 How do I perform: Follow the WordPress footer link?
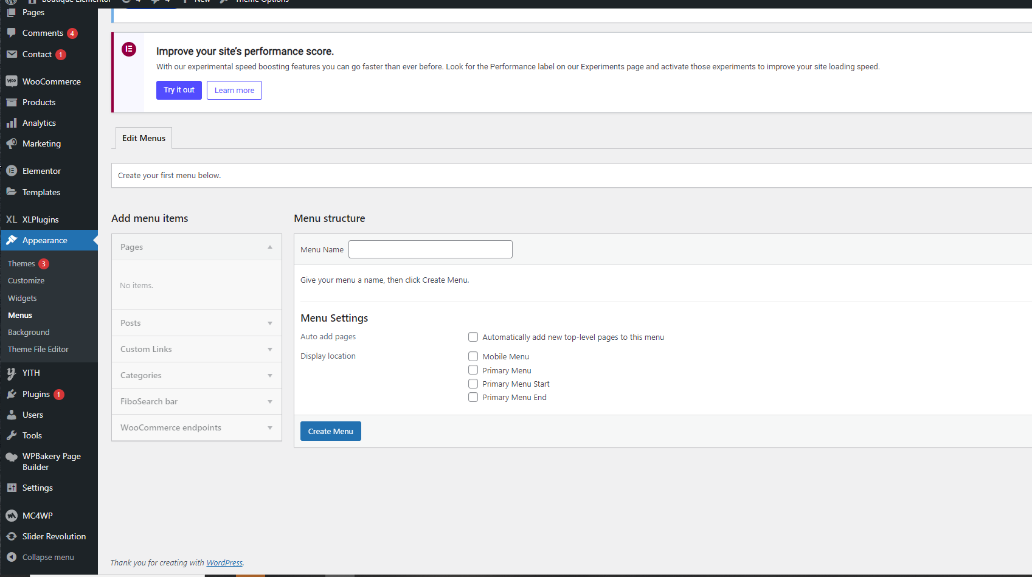[224, 562]
